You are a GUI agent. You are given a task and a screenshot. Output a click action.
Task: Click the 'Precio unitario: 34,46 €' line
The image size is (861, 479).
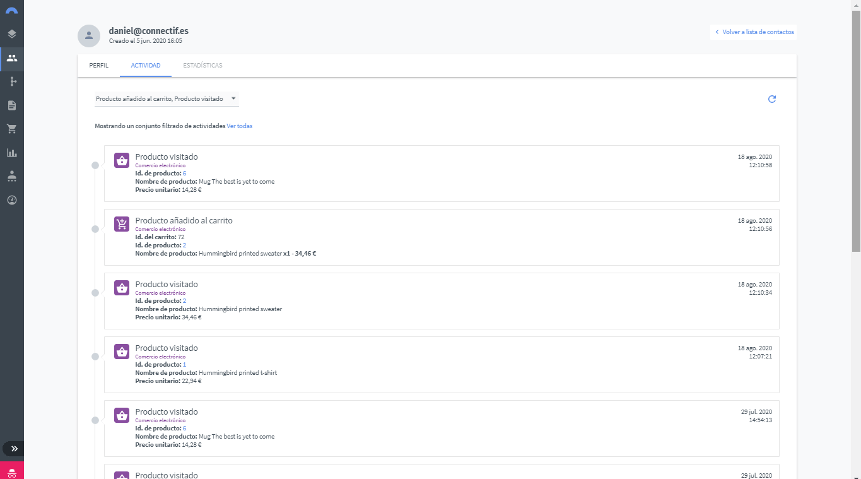[x=168, y=317]
